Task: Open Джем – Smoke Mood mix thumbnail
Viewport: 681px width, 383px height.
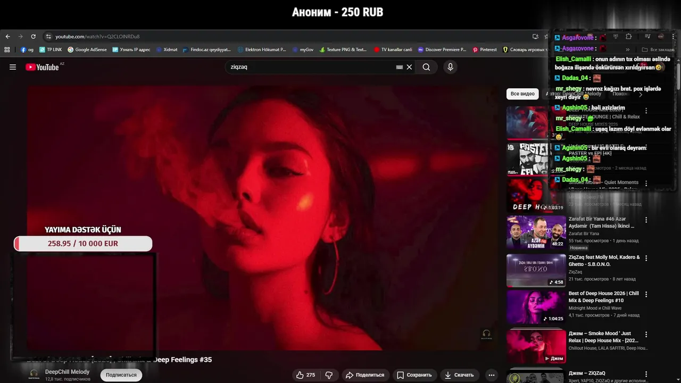Action: pyautogui.click(x=536, y=346)
